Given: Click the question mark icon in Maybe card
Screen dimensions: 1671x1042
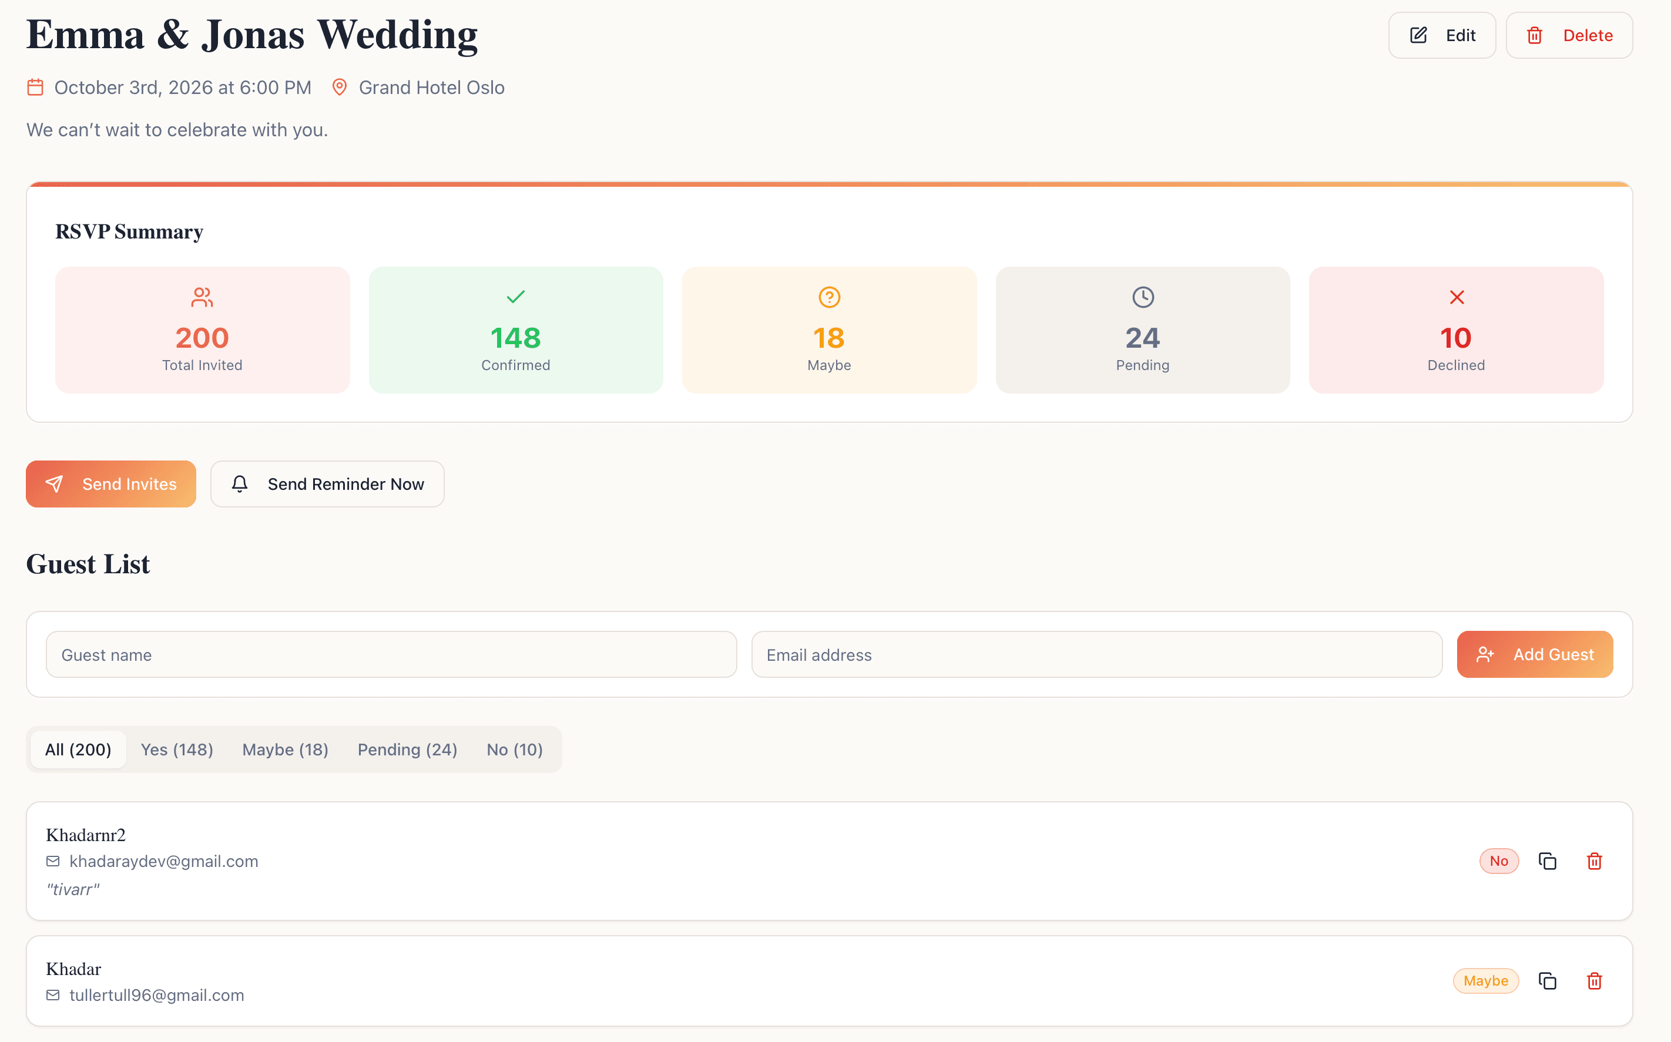Looking at the screenshot, I should pyautogui.click(x=828, y=297).
